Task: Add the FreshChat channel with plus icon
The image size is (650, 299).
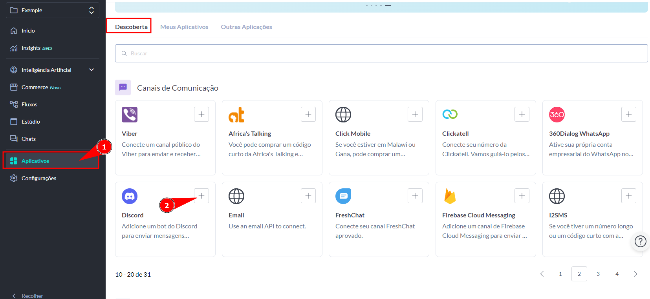Action: click(x=415, y=196)
